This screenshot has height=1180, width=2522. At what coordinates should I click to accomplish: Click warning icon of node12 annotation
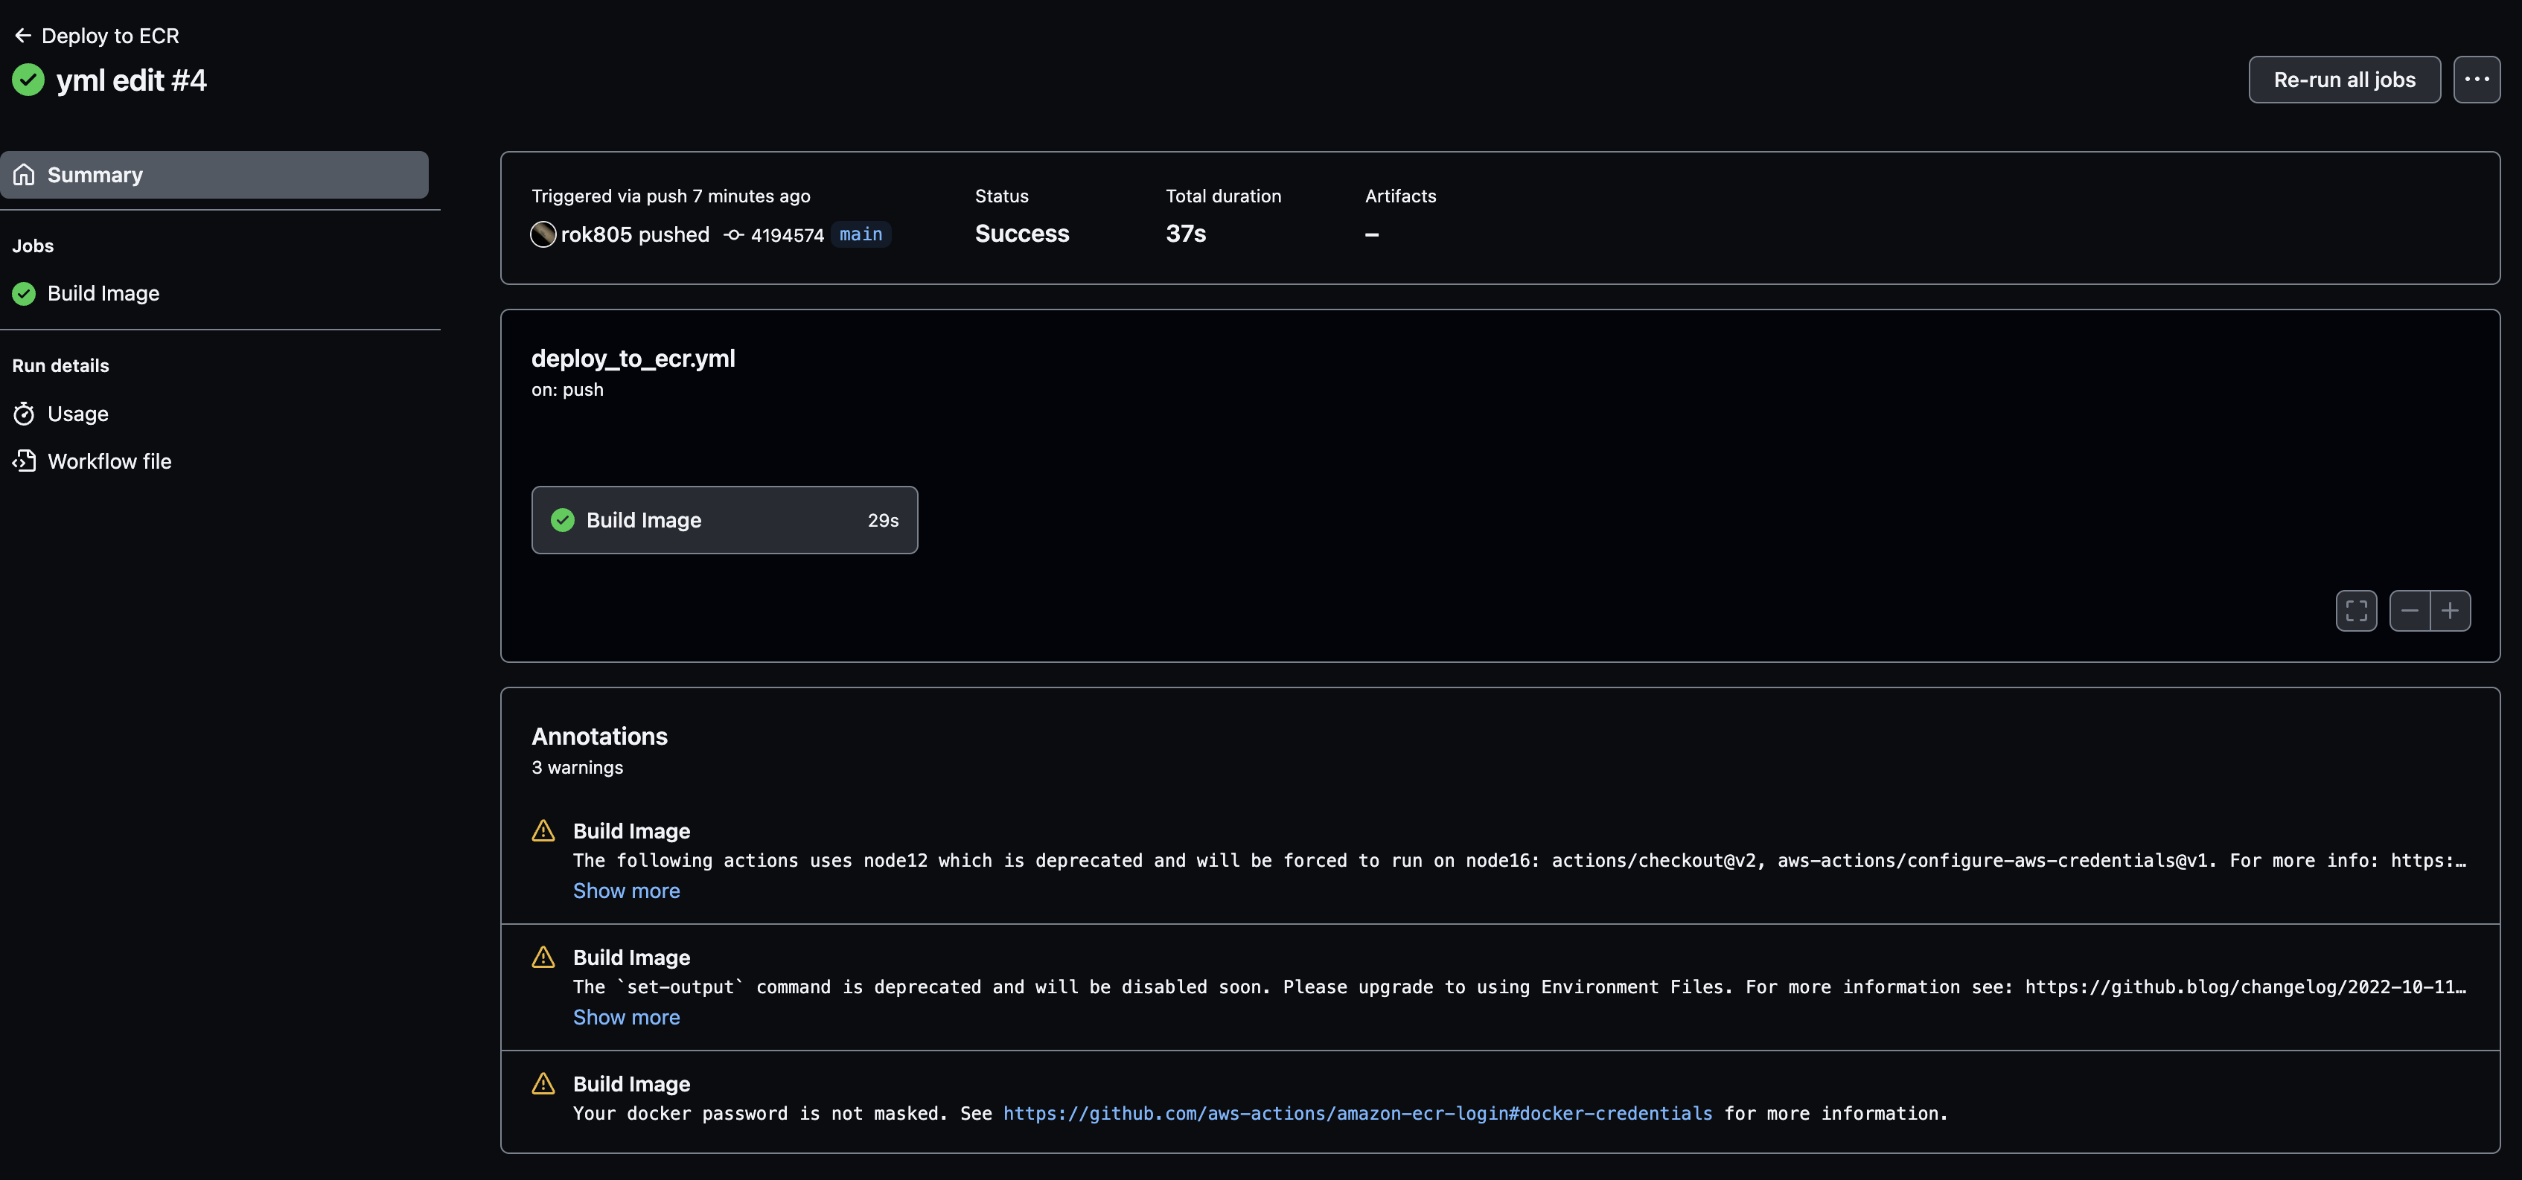coord(543,831)
